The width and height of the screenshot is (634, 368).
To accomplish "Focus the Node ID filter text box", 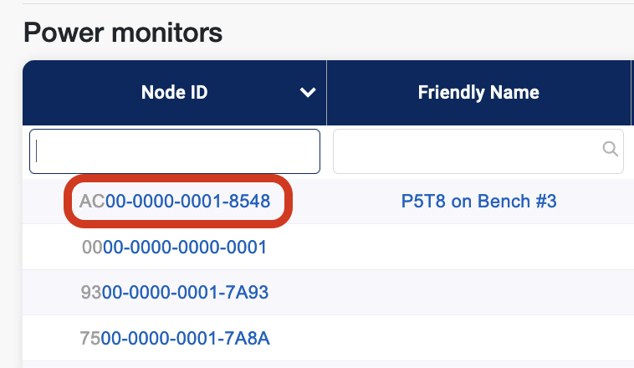I will click(174, 151).
